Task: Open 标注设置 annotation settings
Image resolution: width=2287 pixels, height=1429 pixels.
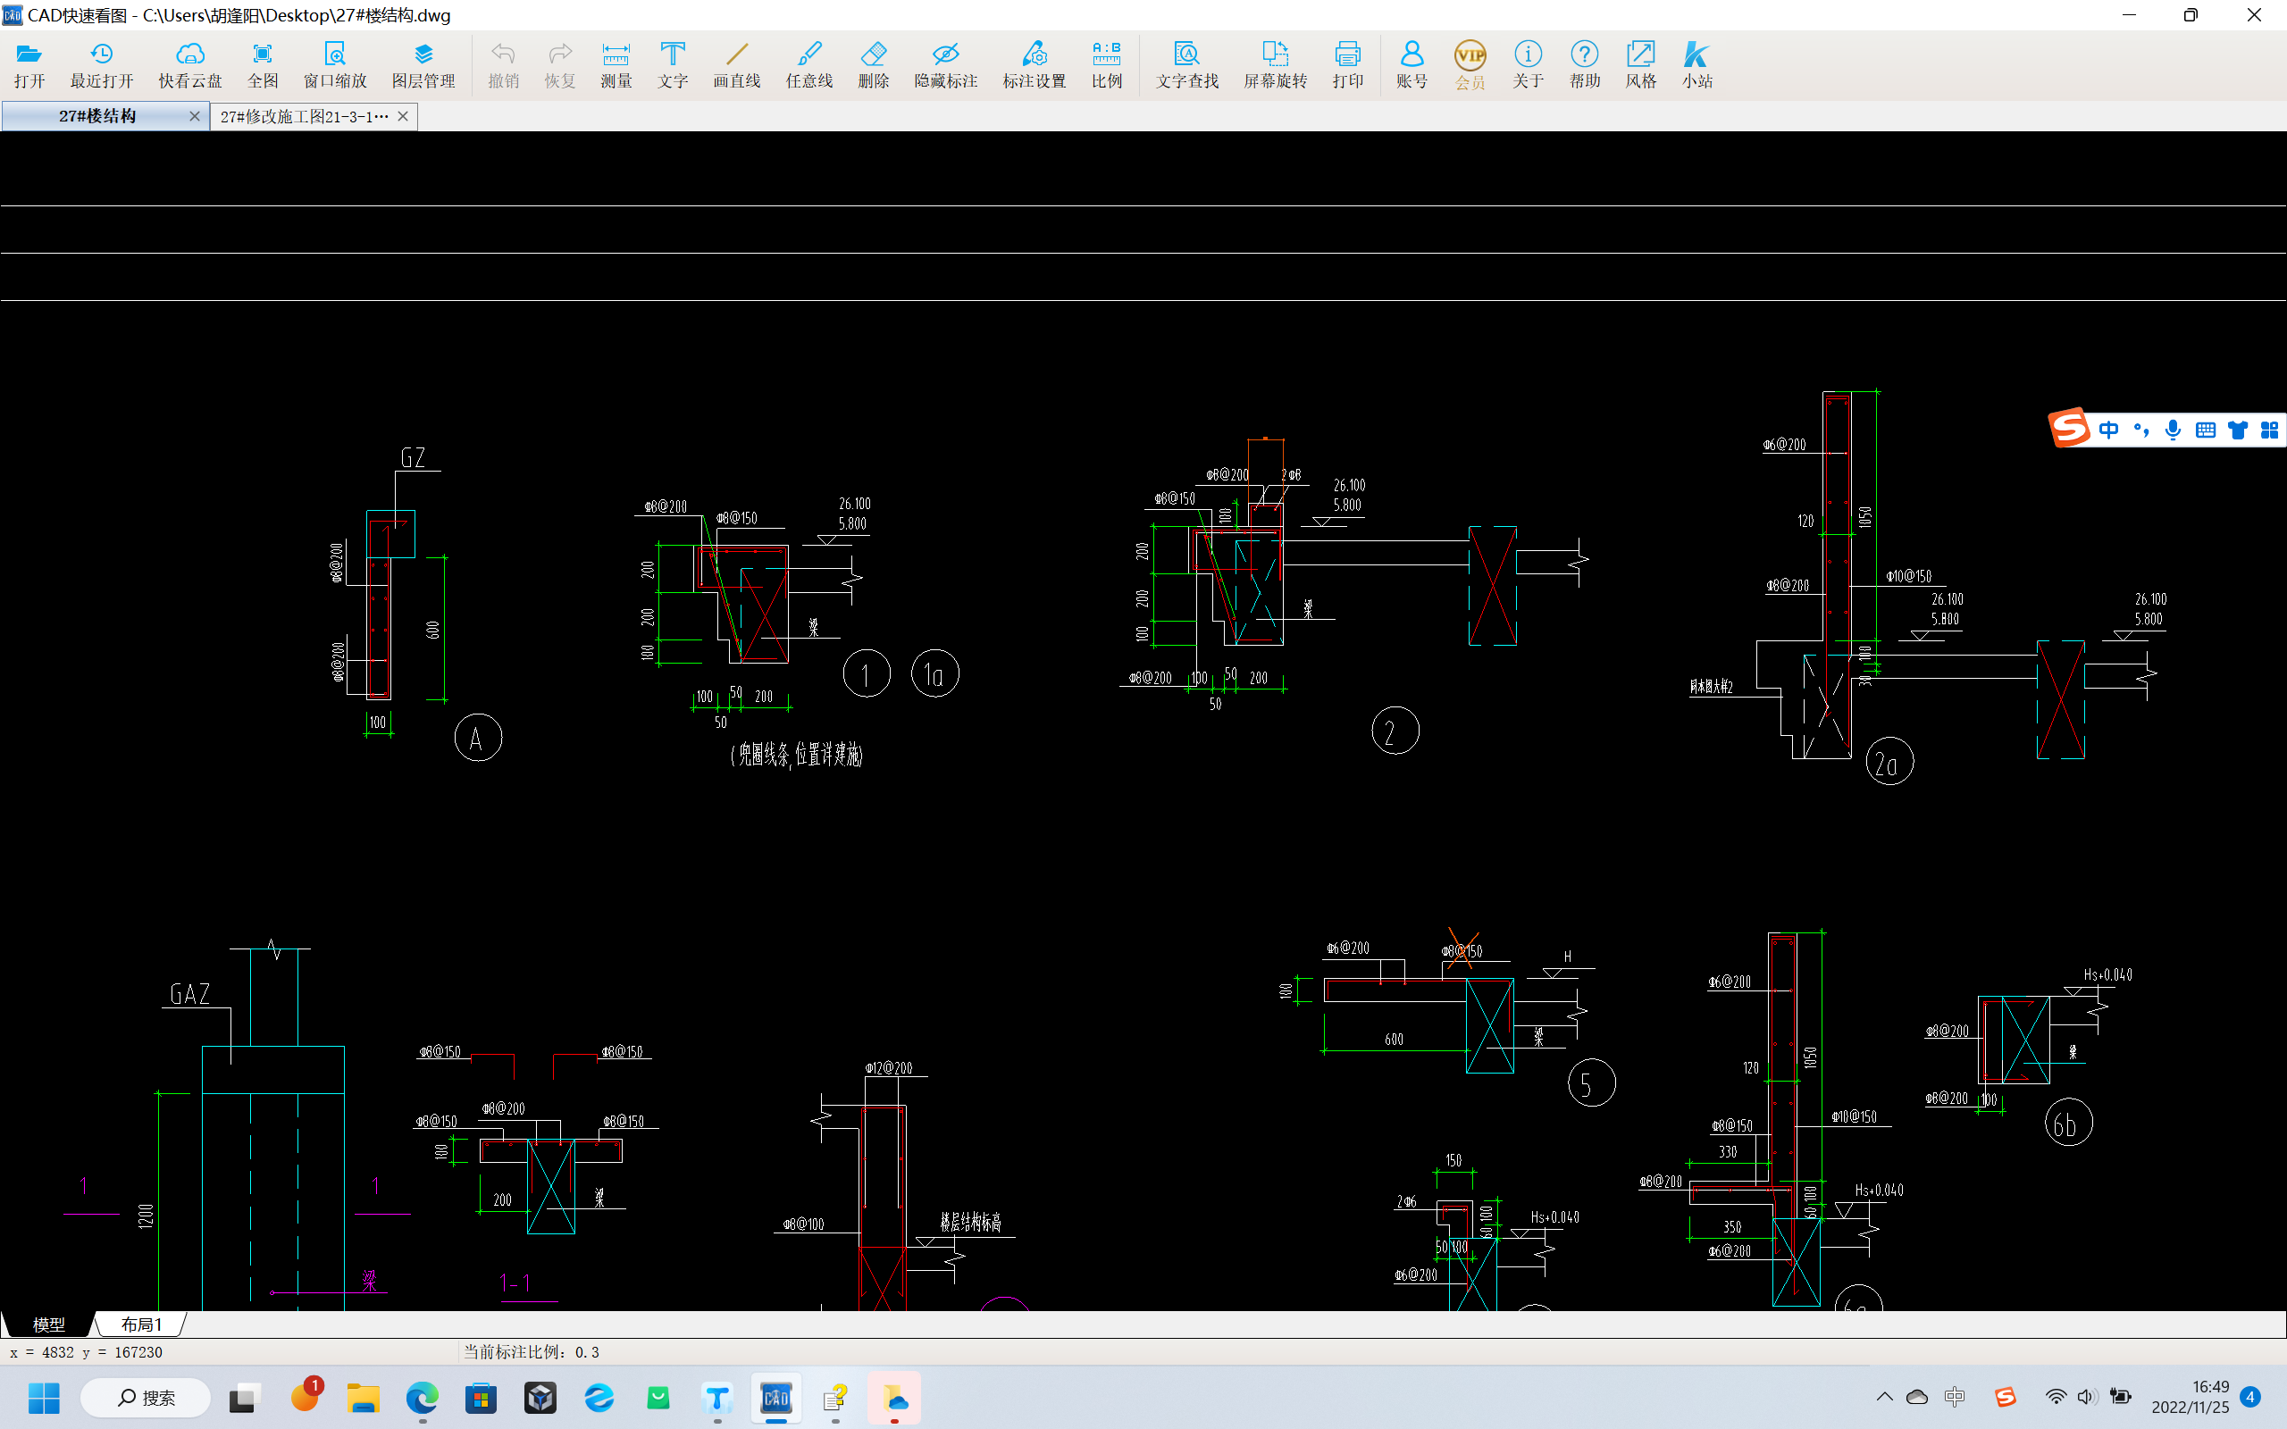Action: coord(1034,64)
